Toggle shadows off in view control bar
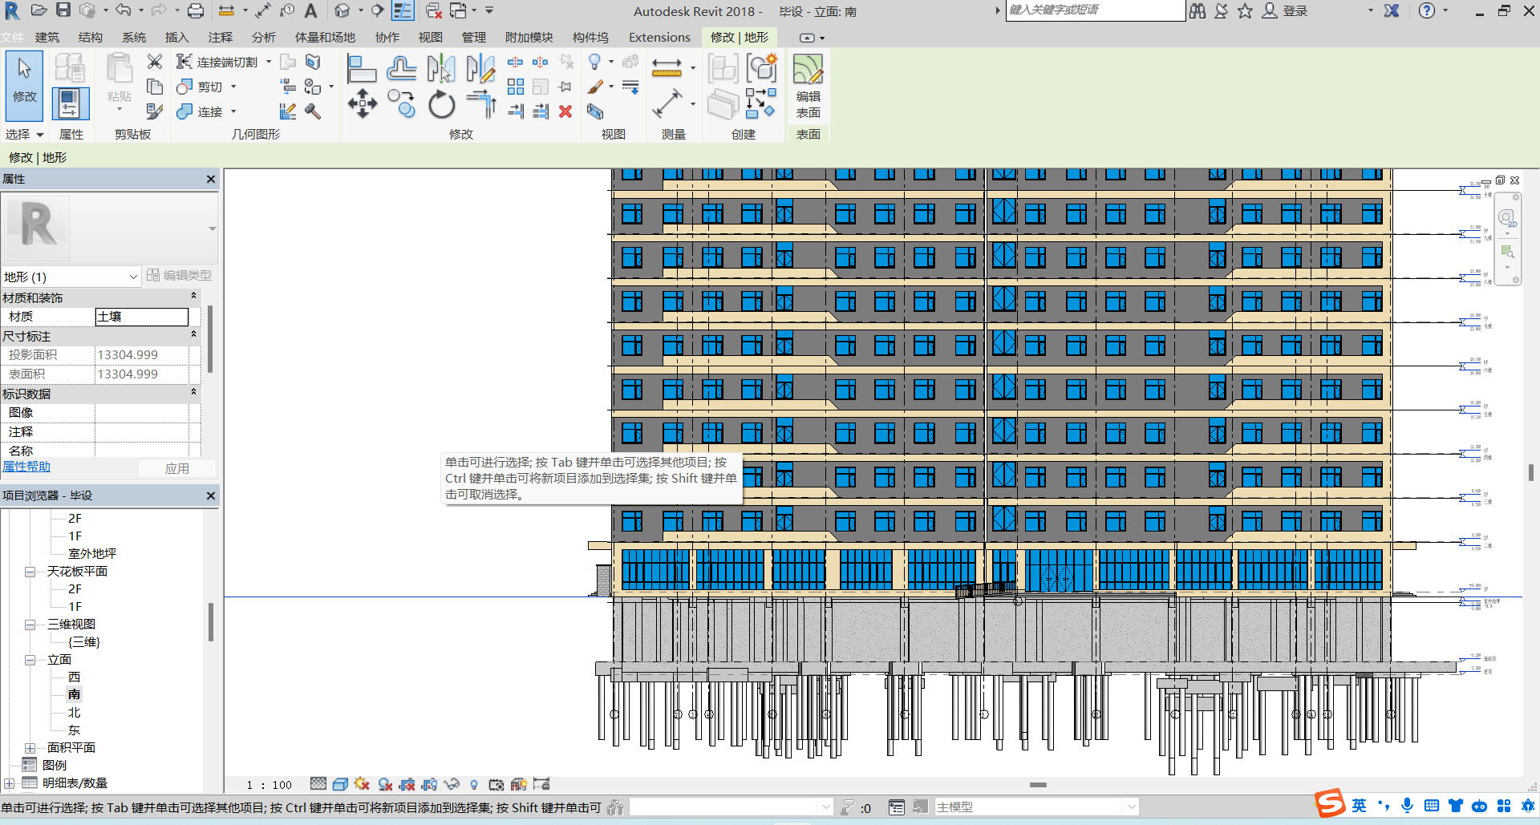Image resolution: width=1540 pixels, height=825 pixels. click(385, 784)
